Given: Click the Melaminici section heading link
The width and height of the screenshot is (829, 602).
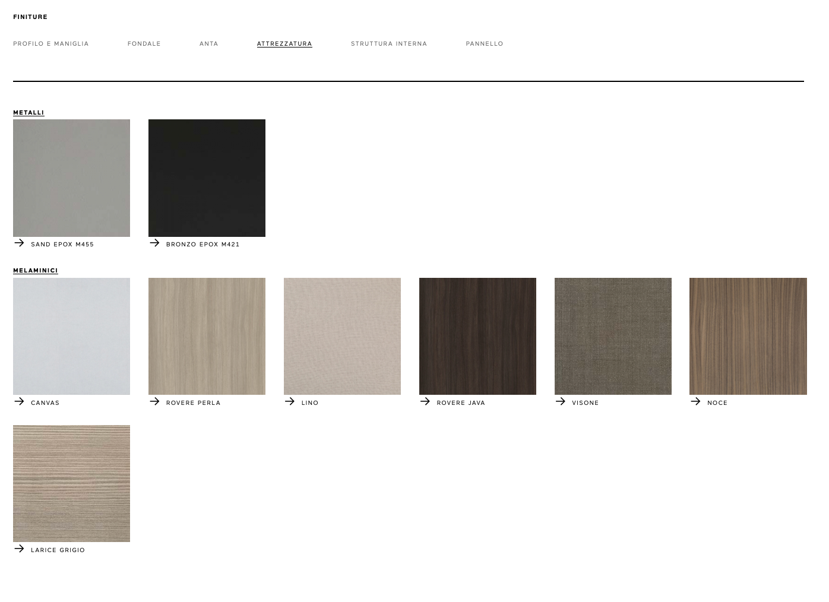Looking at the screenshot, I should point(36,271).
